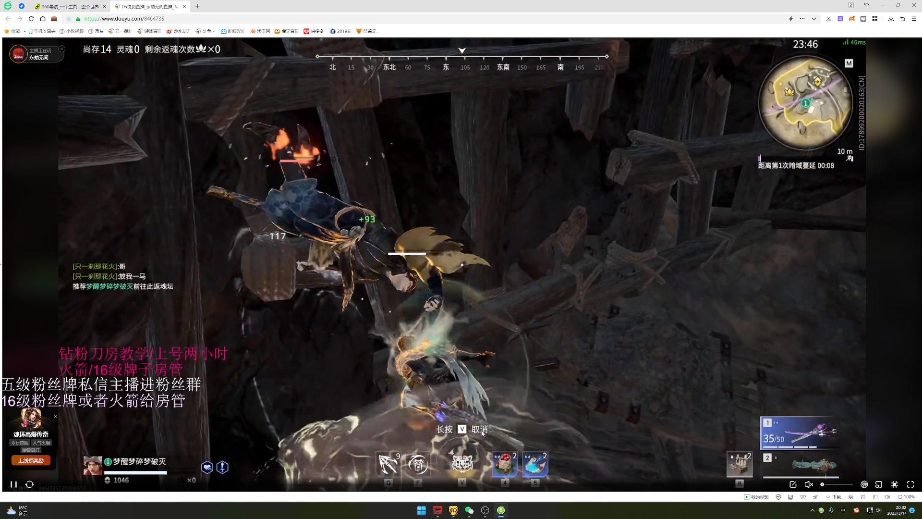Open the Windows Start menu
Image resolution: width=922 pixels, height=519 pixels.
(x=421, y=510)
